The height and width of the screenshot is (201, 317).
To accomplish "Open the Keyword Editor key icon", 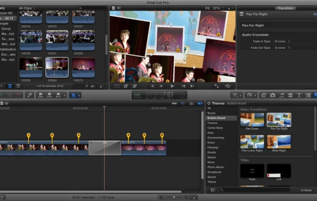I will 30,95.
